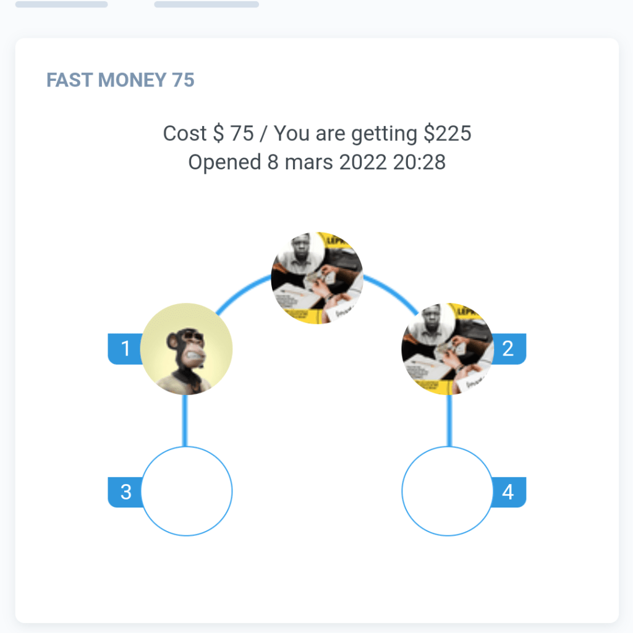Click the 'Cost $ 75' text
Viewport: 633px width, 633px height.
point(208,134)
